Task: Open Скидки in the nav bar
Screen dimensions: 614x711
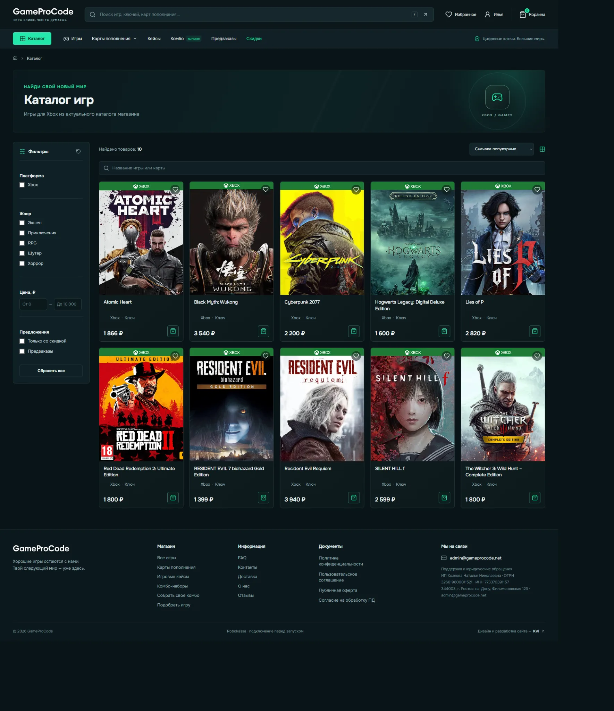Action: click(x=254, y=39)
